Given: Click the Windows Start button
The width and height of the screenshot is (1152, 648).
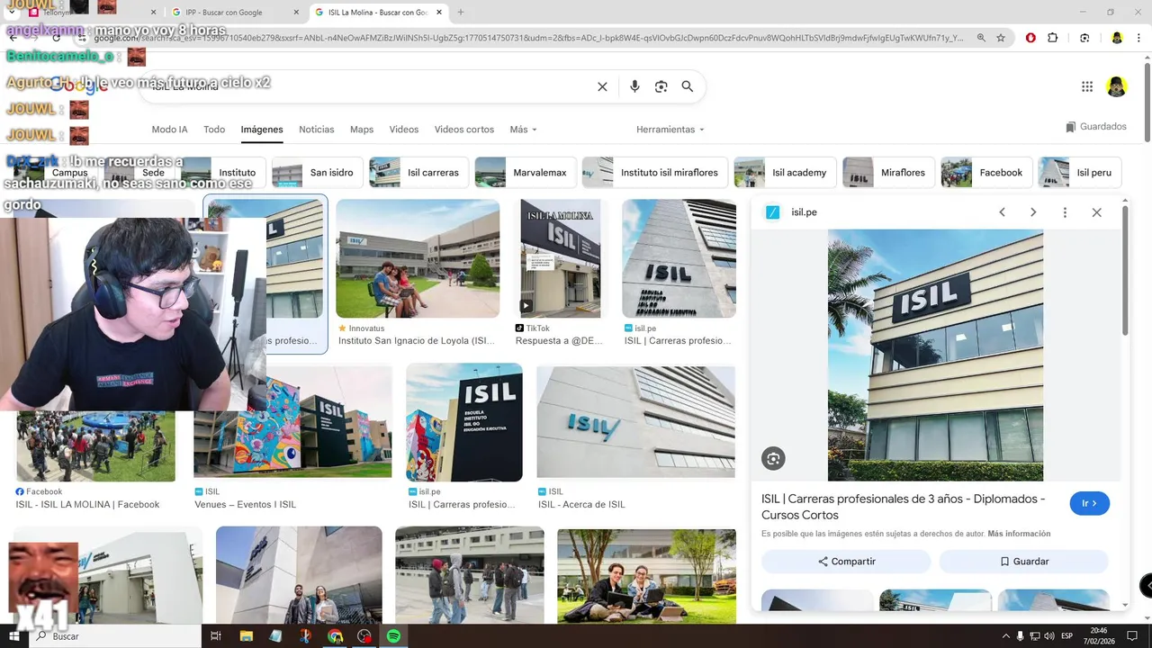Looking at the screenshot, I should coord(13,636).
